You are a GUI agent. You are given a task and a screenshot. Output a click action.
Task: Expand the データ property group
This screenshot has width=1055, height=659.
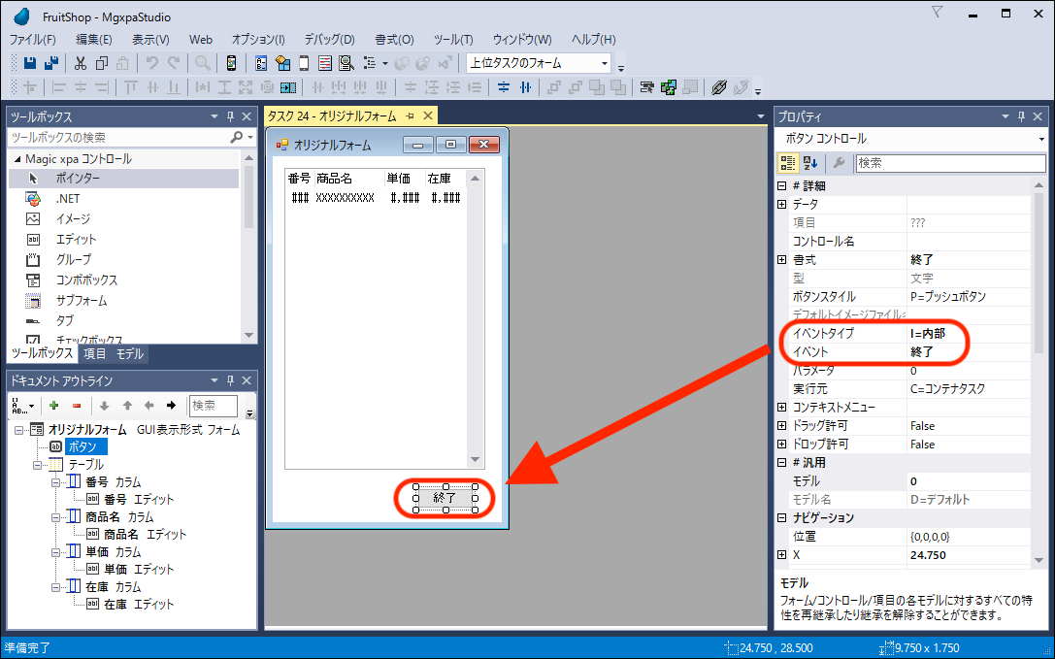782,205
